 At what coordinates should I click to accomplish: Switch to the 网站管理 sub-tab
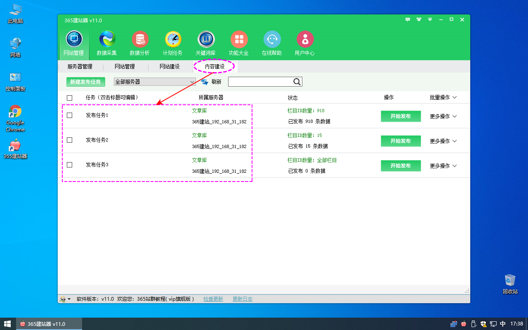point(125,66)
